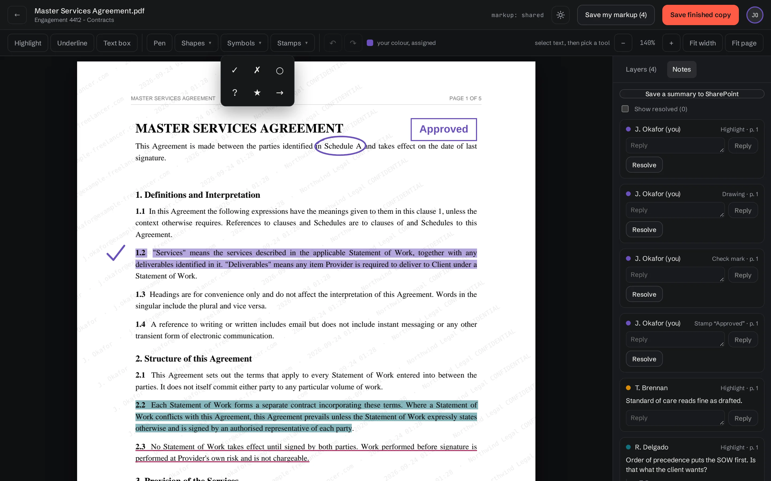The width and height of the screenshot is (771, 481).
Task: Select the check mark annotation beside clause 1.2
Action: point(116,253)
